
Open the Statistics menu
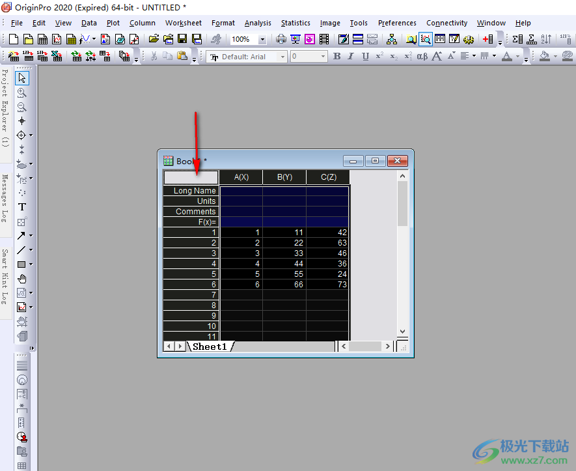(295, 23)
